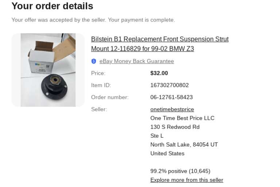
Task: Open the Bilstein B1 strut mount listing title
Action: 160,44
